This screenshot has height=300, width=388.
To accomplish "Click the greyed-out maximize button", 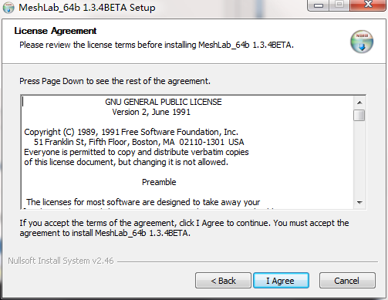I will [x=339, y=5].
